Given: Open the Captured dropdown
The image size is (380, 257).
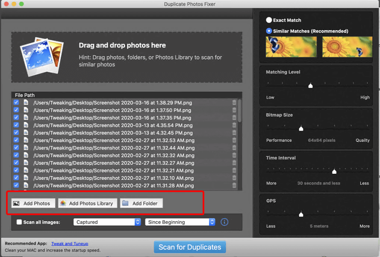Looking at the screenshot, I should (x=107, y=222).
